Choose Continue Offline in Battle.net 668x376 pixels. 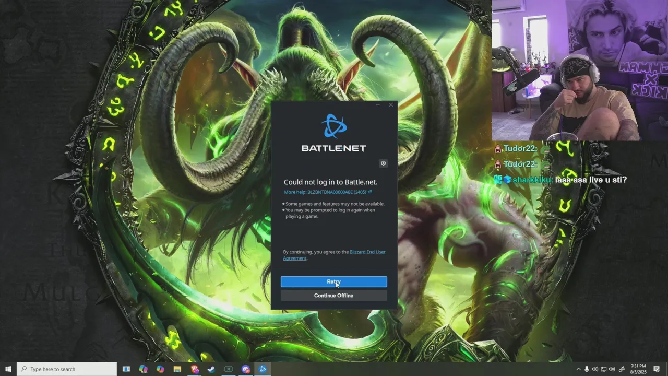point(334,296)
